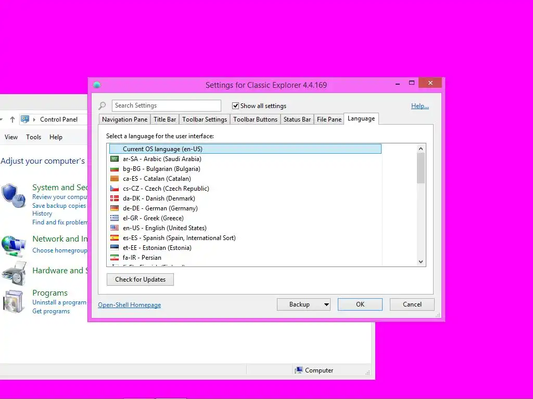This screenshot has width=533, height=399.
Task: Select the el-GR - Greek (Greece) row
Action: click(246, 218)
